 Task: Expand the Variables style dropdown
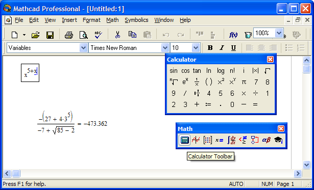tap(83, 48)
